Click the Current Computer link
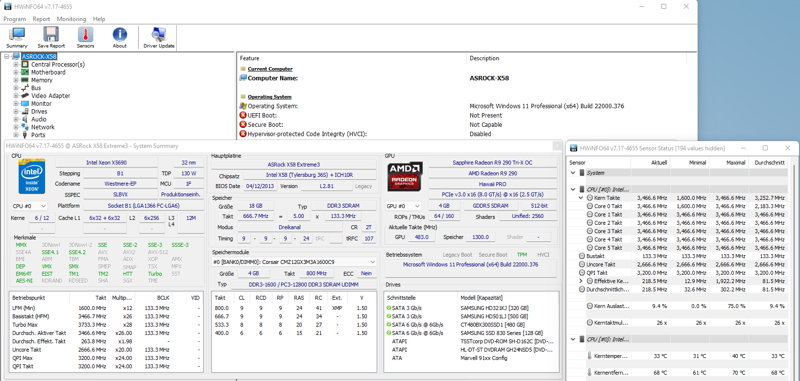800x381 pixels. 270,69
